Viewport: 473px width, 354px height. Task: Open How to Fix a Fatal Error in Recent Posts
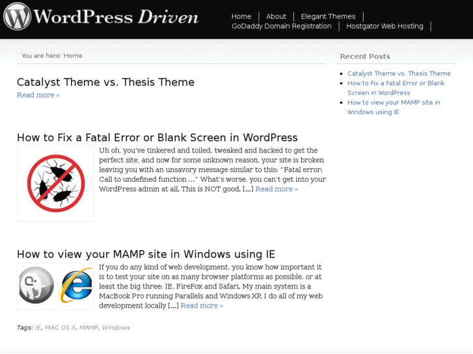(x=396, y=88)
